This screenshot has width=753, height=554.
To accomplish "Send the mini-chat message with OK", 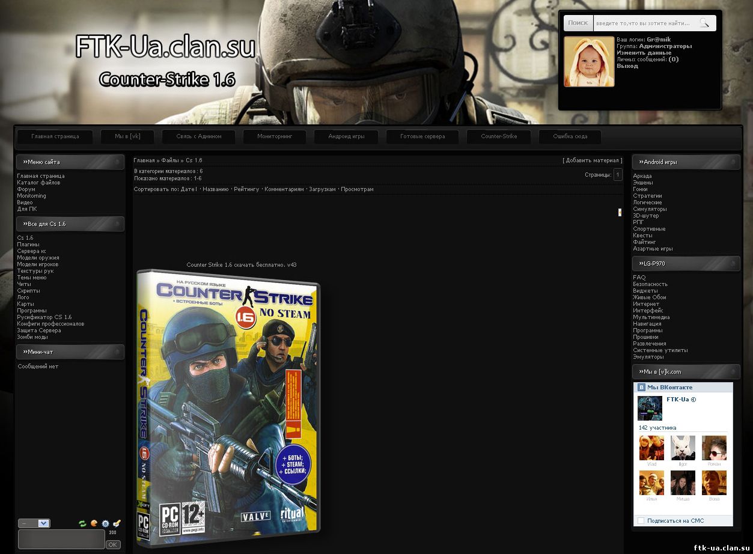I will click(x=113, y=544).
